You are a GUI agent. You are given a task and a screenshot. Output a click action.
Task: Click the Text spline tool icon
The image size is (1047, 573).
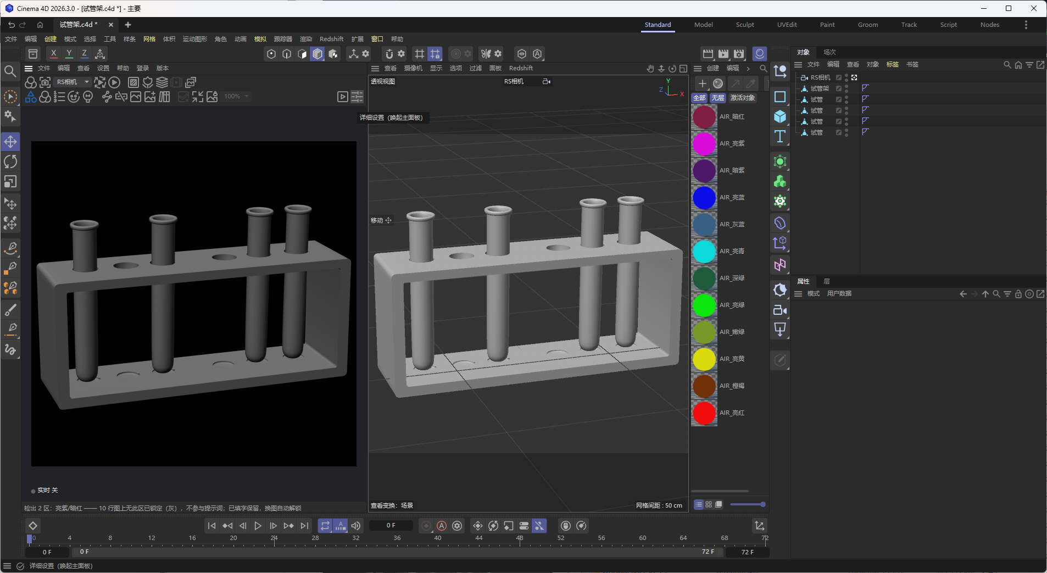tap(780, 136)
